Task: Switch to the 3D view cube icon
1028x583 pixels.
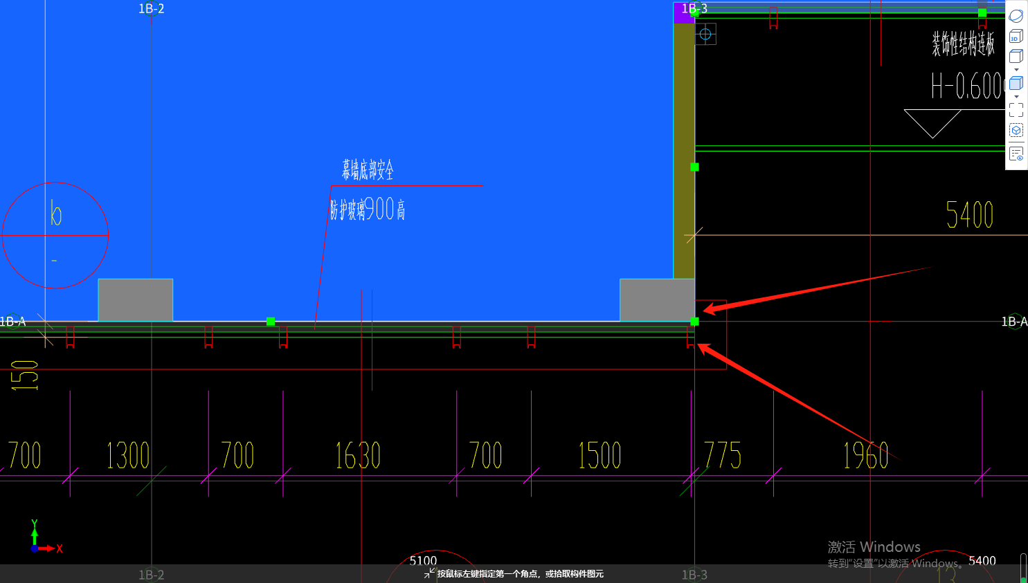Action: tap(1016, 36)
